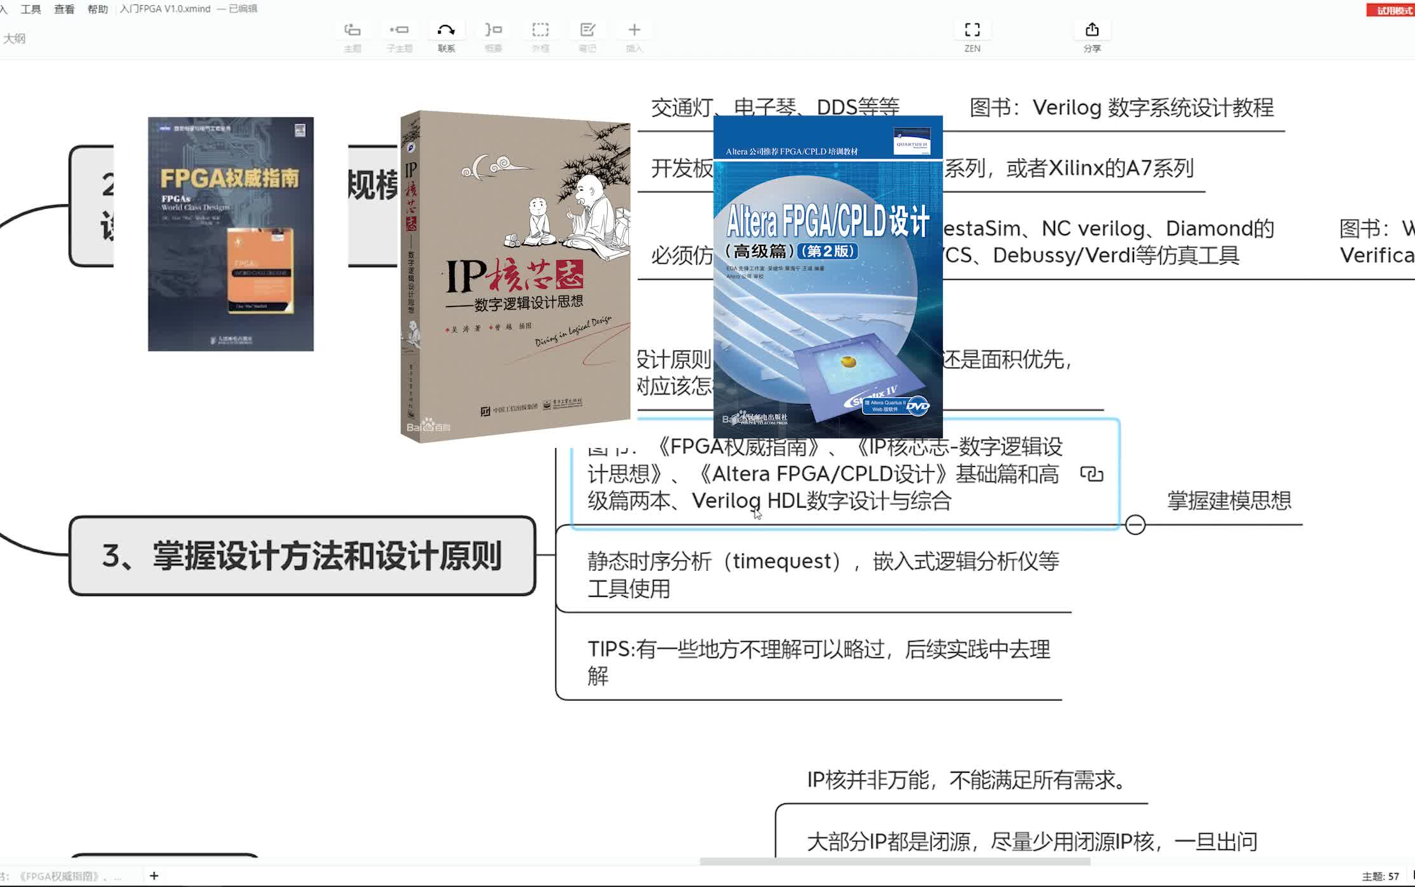Click the image attachment icon on the book topic
This screenshot has width=1415, height=887.
coord(1091,474)
